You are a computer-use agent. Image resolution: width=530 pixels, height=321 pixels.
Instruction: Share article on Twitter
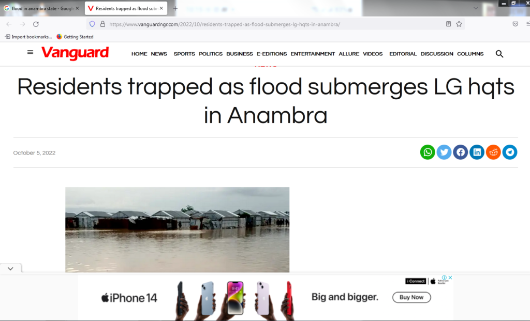(x=444, y=152)
